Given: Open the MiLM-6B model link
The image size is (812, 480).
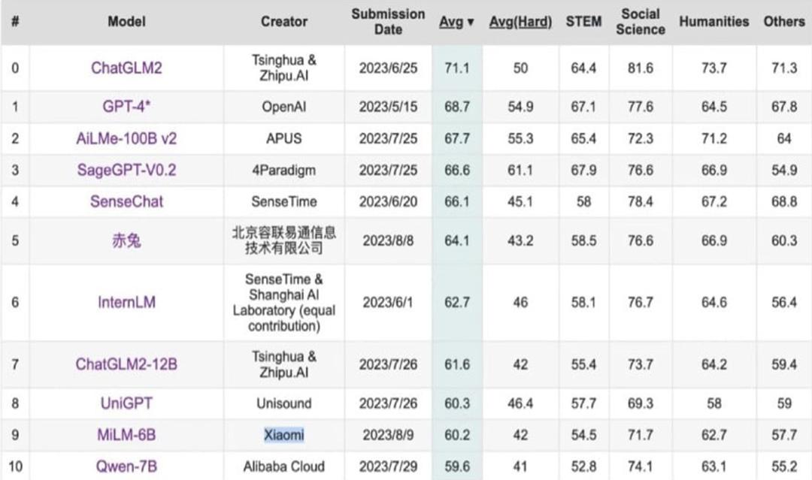Looking at the screenshot, I should point(126,435).
